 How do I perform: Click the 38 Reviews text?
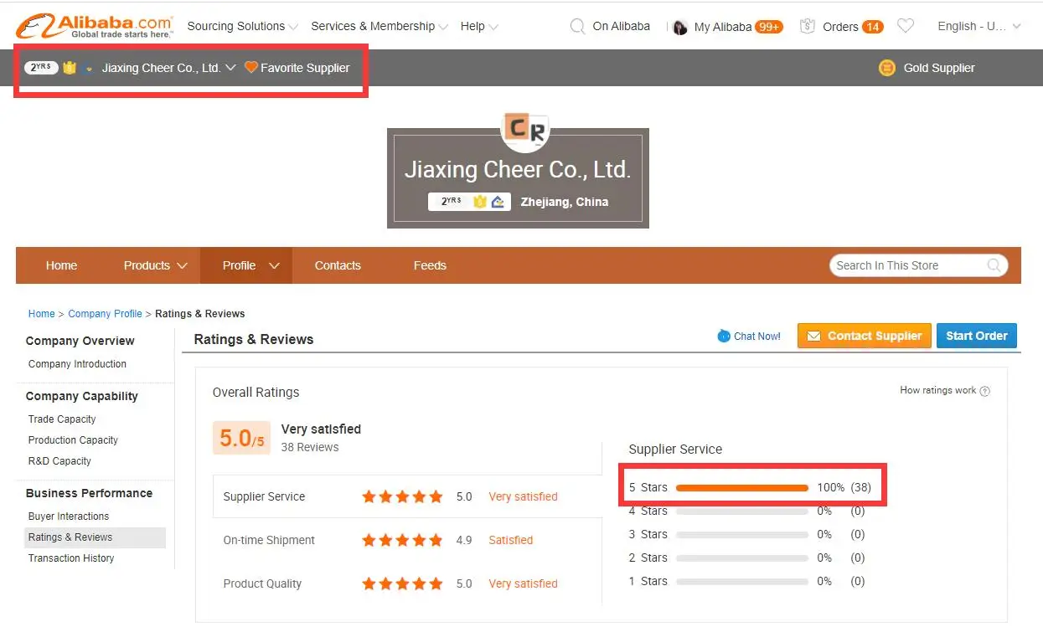pyautogui.click(x=310, y=447)
